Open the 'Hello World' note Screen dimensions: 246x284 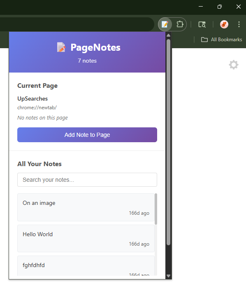(x=86, y=239)
